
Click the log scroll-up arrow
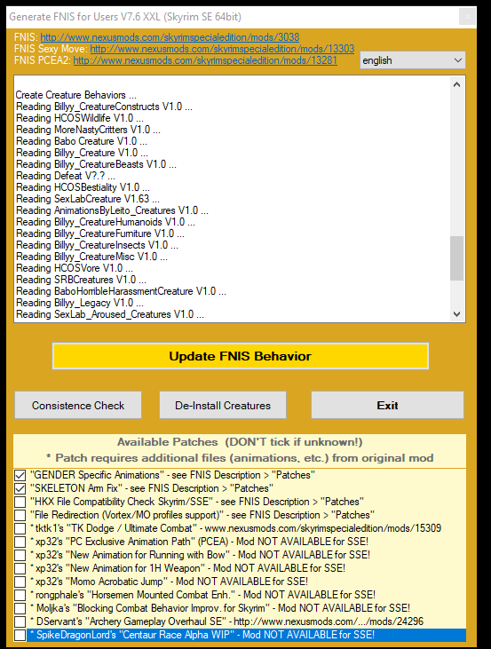(x=456, y=84)
